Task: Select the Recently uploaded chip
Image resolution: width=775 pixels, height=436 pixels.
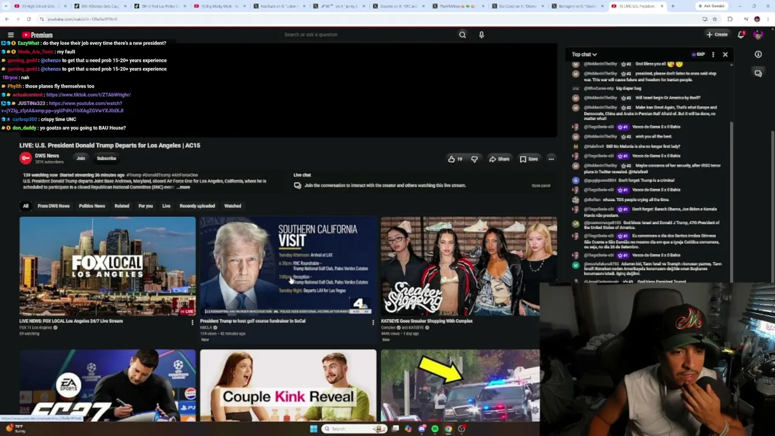Action: (197, 206)
